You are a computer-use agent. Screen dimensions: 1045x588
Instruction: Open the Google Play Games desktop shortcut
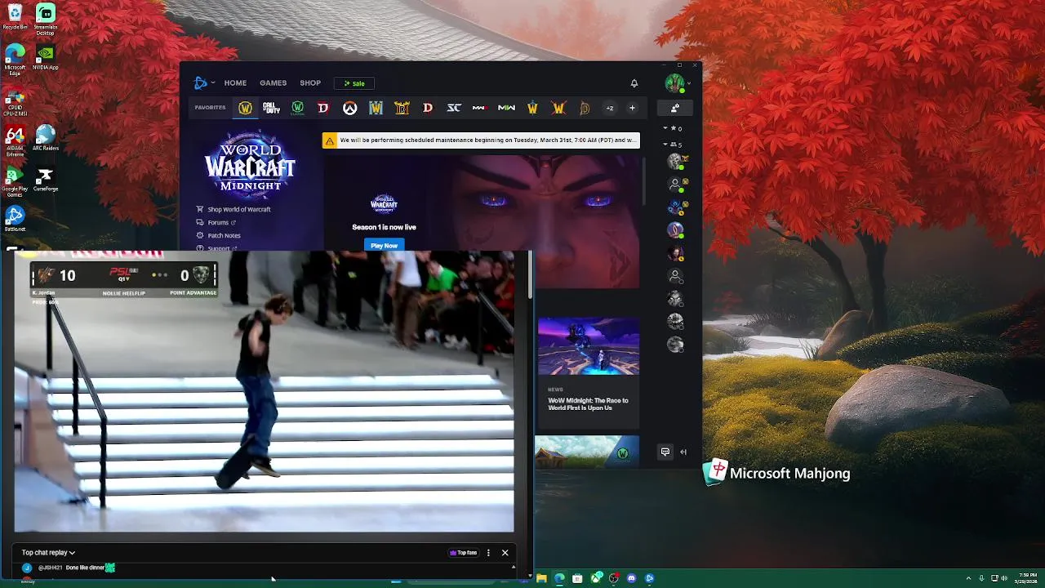(x=15, y=182)
